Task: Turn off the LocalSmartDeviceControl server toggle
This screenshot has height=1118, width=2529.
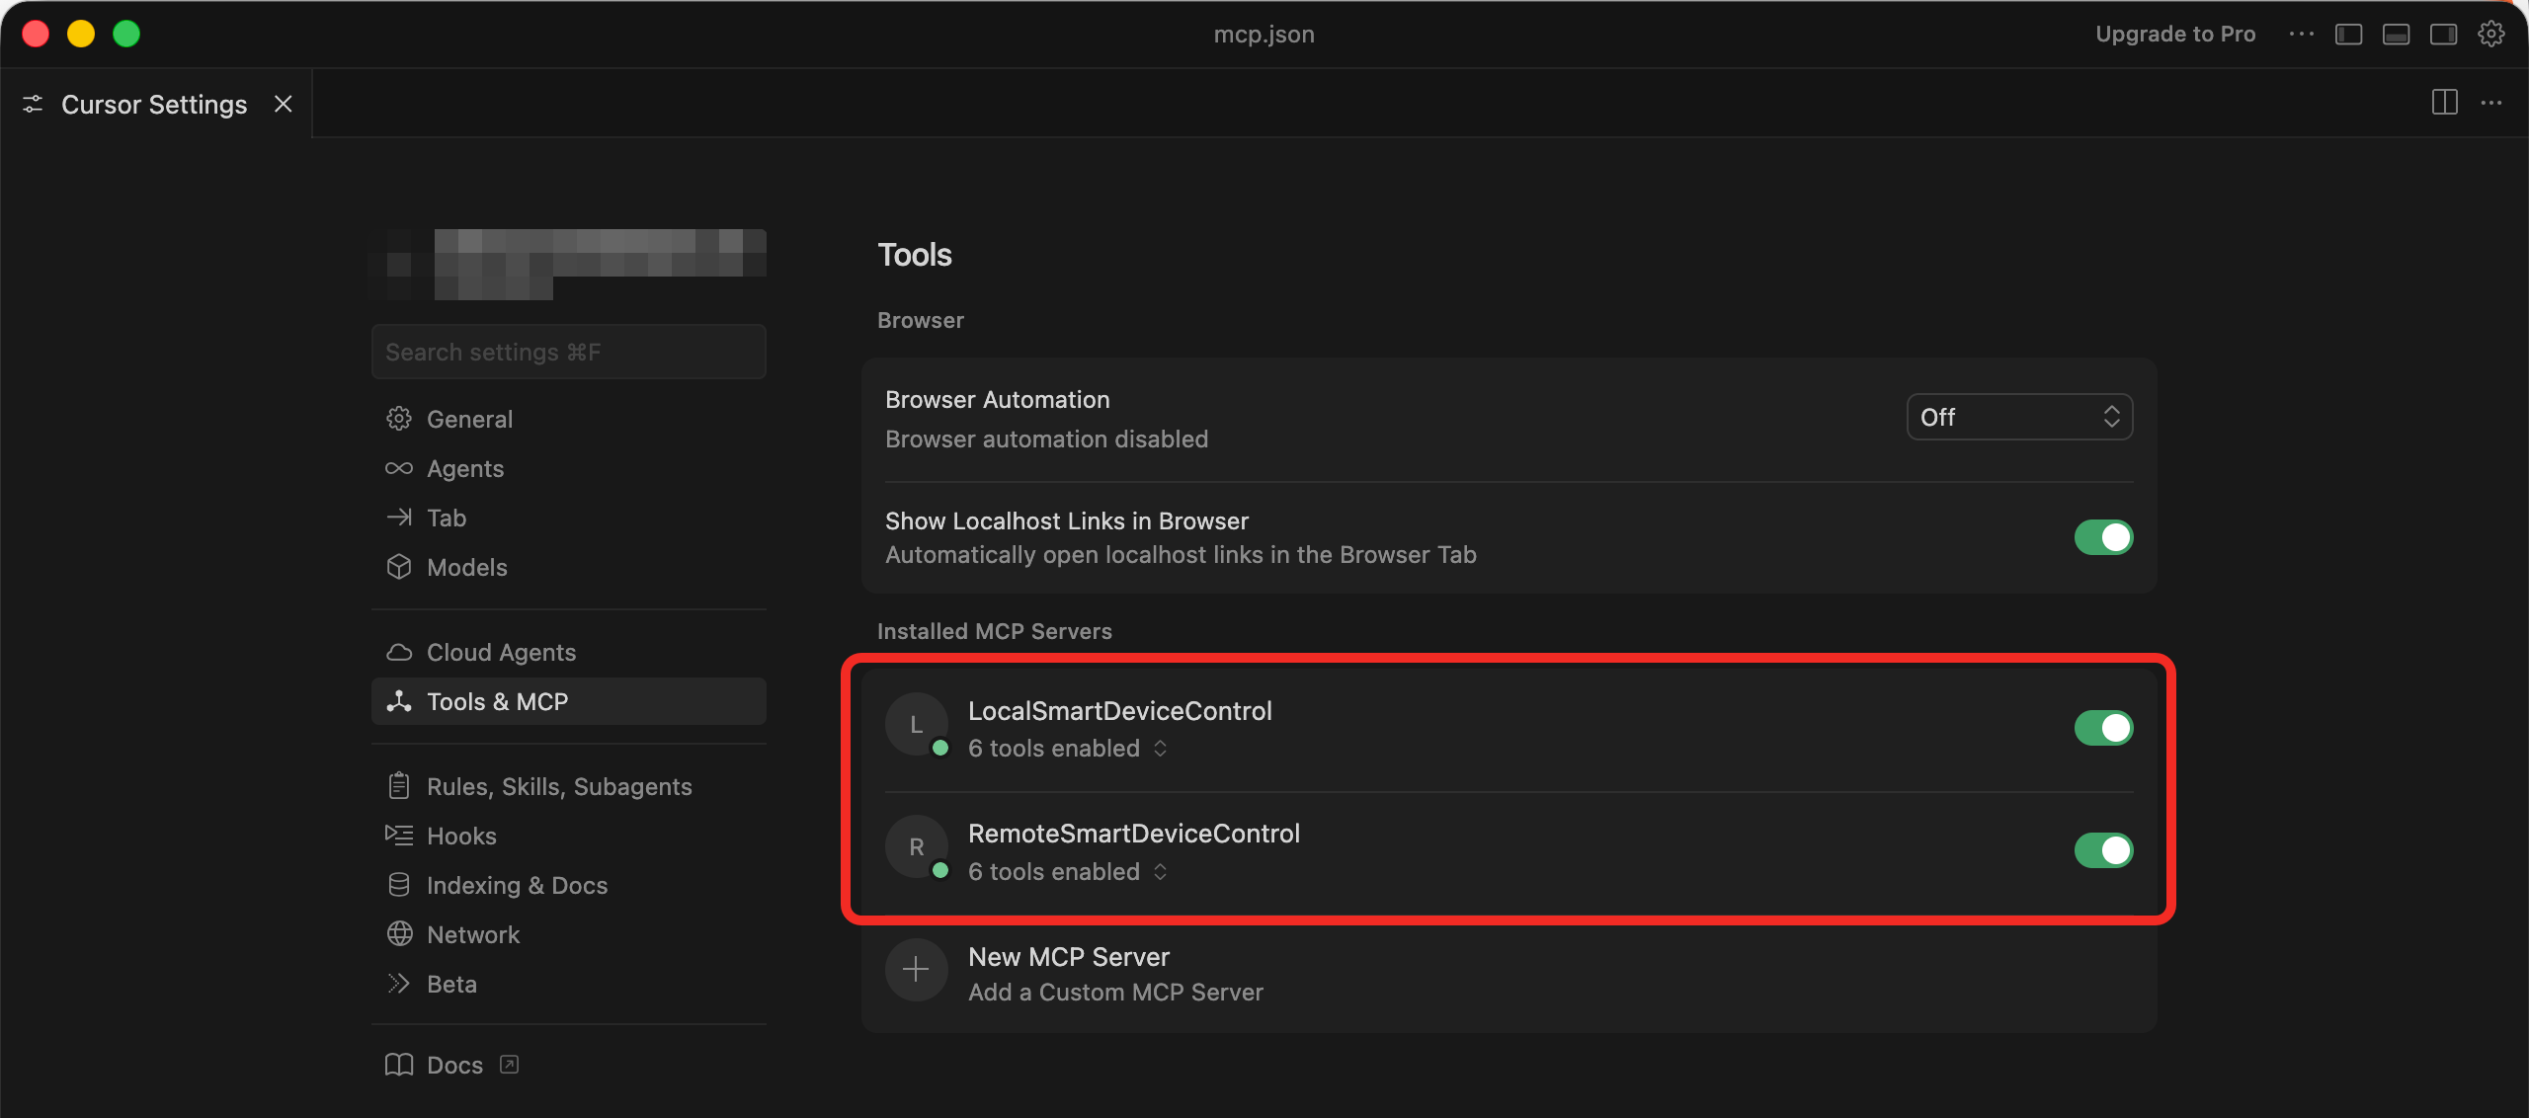Action: [2103, 728]
